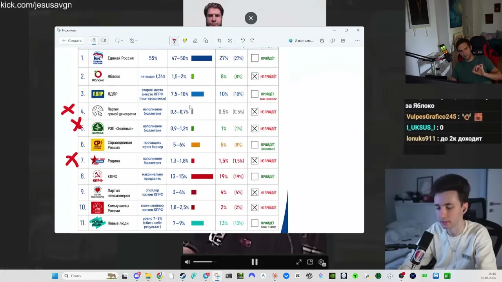Viewport: 502px width, 282px height.
Task: Click the "Единая Россия" party name
Action: [120, 58]
